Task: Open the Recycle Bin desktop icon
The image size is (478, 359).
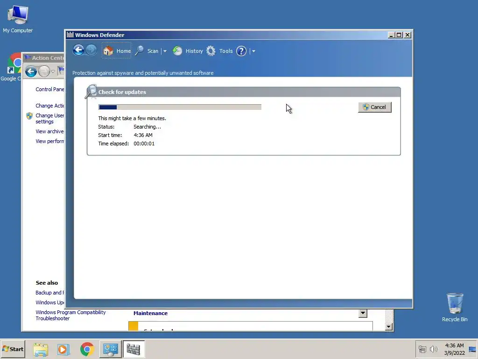Action: coord(455,308)
